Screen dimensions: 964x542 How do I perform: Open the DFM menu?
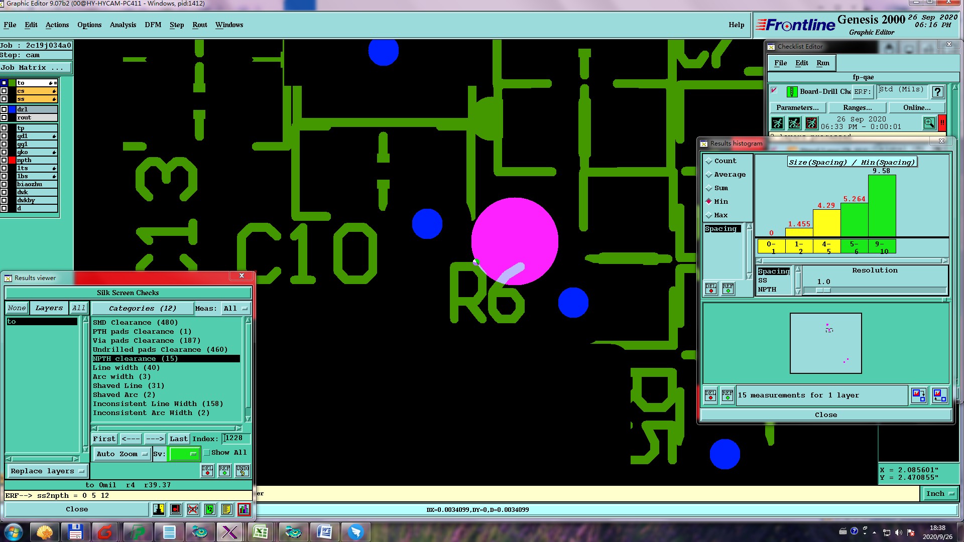(153, 25)
